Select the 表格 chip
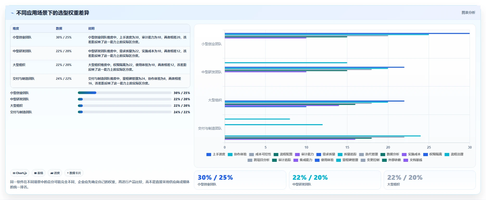Viewport: 486px width, 200px height. pyautogui.click(x=39, y=173)
